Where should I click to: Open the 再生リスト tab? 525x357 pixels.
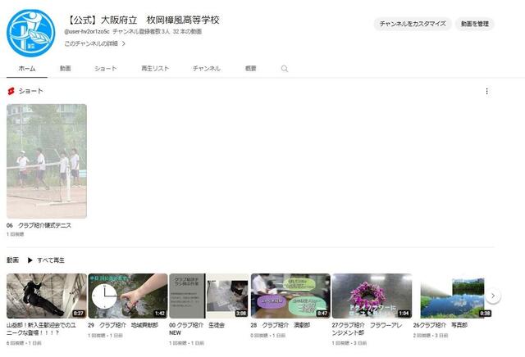tap(155, 68)
